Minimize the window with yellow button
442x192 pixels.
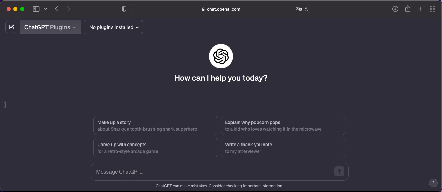[x=15, y=9]
